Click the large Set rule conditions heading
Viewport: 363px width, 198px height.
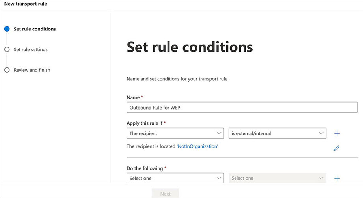(190, 47)
